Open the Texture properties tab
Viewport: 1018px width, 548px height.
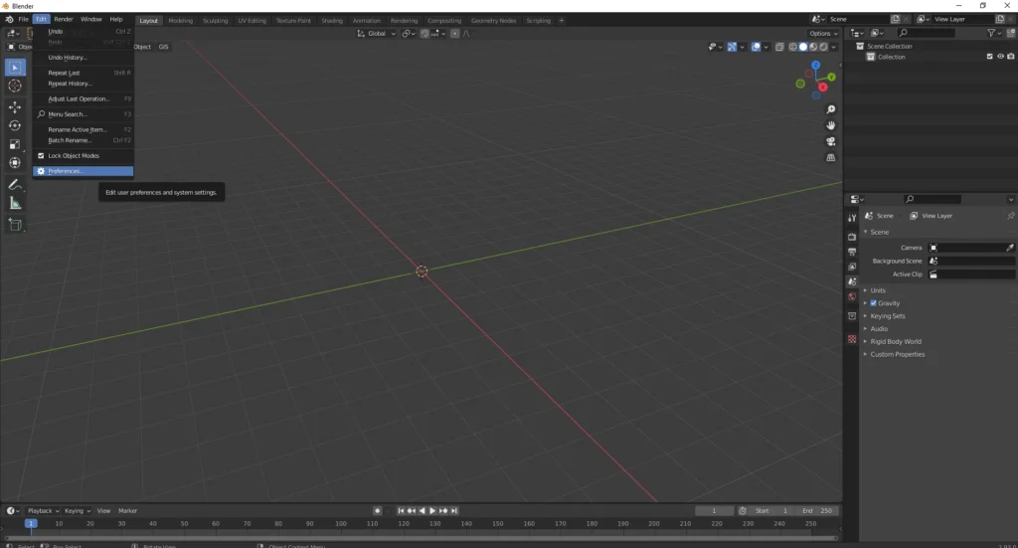click(x=852, y=339)
